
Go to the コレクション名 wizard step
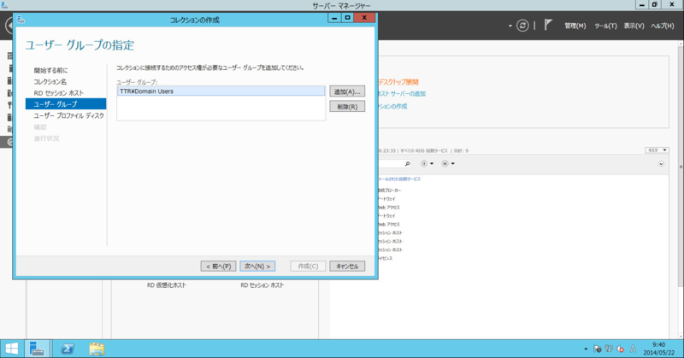point(50,81)
